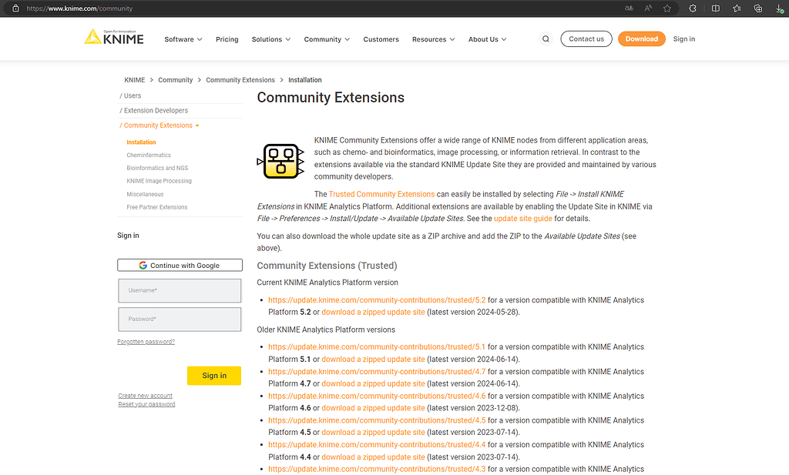
Task: Open the Customers menu item
Action: (x=381, y=39)
